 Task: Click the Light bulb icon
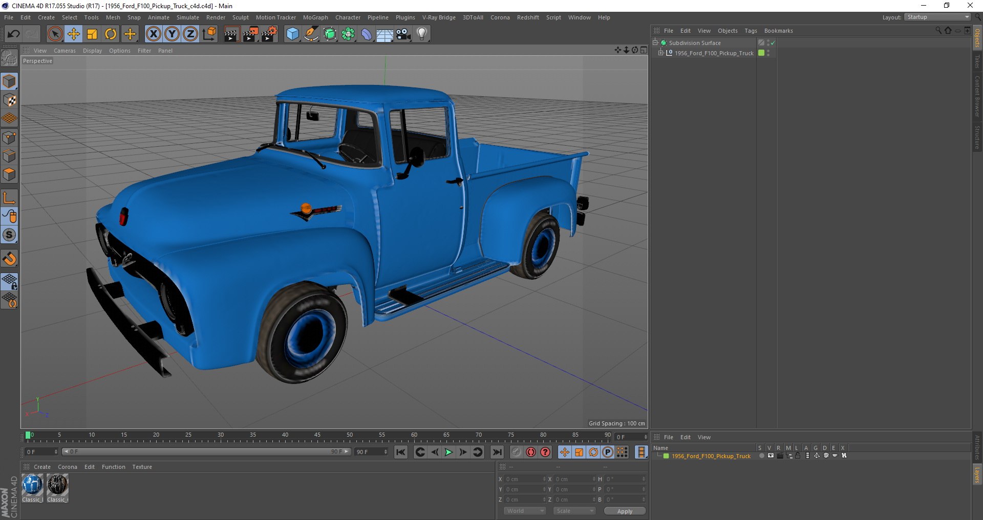click(x=421, y=34)
